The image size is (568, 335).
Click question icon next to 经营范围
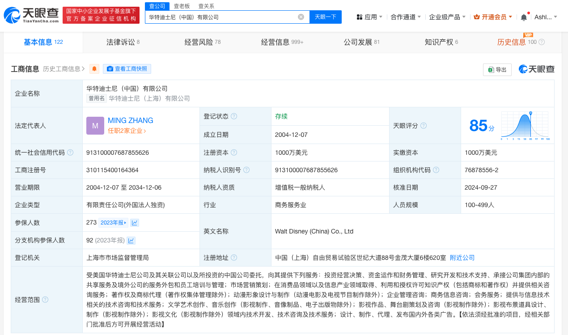click(45, 299)
